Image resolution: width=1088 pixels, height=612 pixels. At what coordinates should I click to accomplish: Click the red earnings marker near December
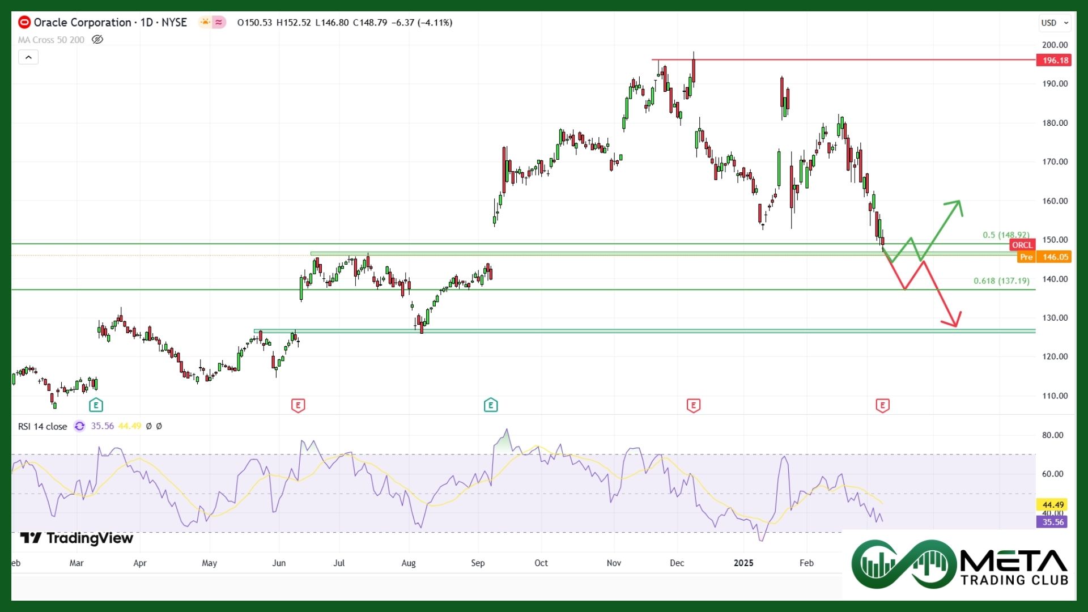click(x=694, y=405)
